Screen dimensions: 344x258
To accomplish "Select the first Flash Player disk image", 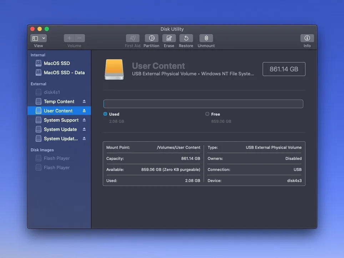I will click(x=56, y=158).
